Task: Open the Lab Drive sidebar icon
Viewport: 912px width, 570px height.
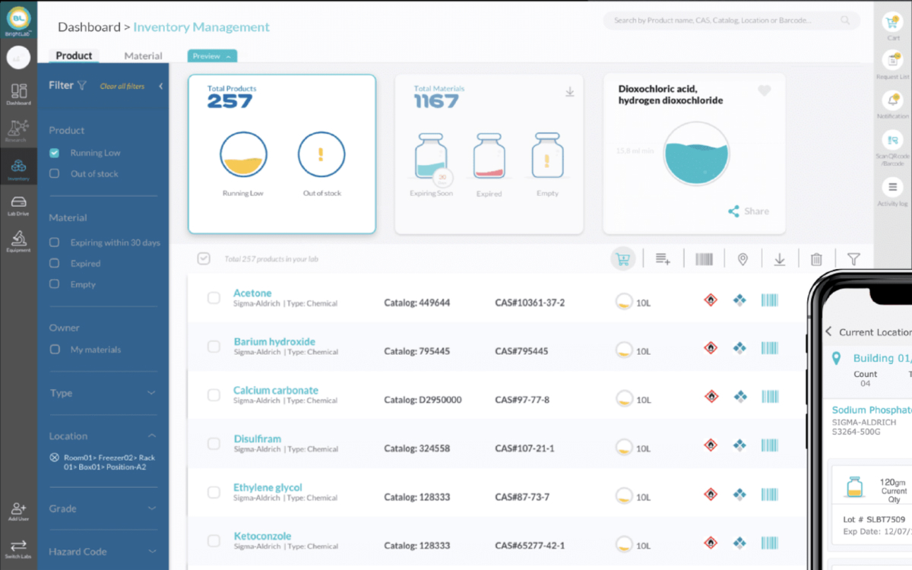Action: (18, 204)
